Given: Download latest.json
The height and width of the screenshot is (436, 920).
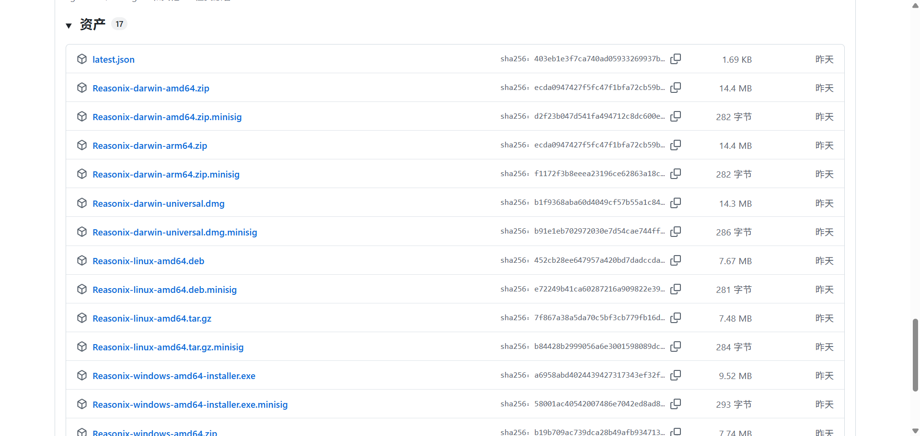Looking at the screenshot, I should click(114, 59).
